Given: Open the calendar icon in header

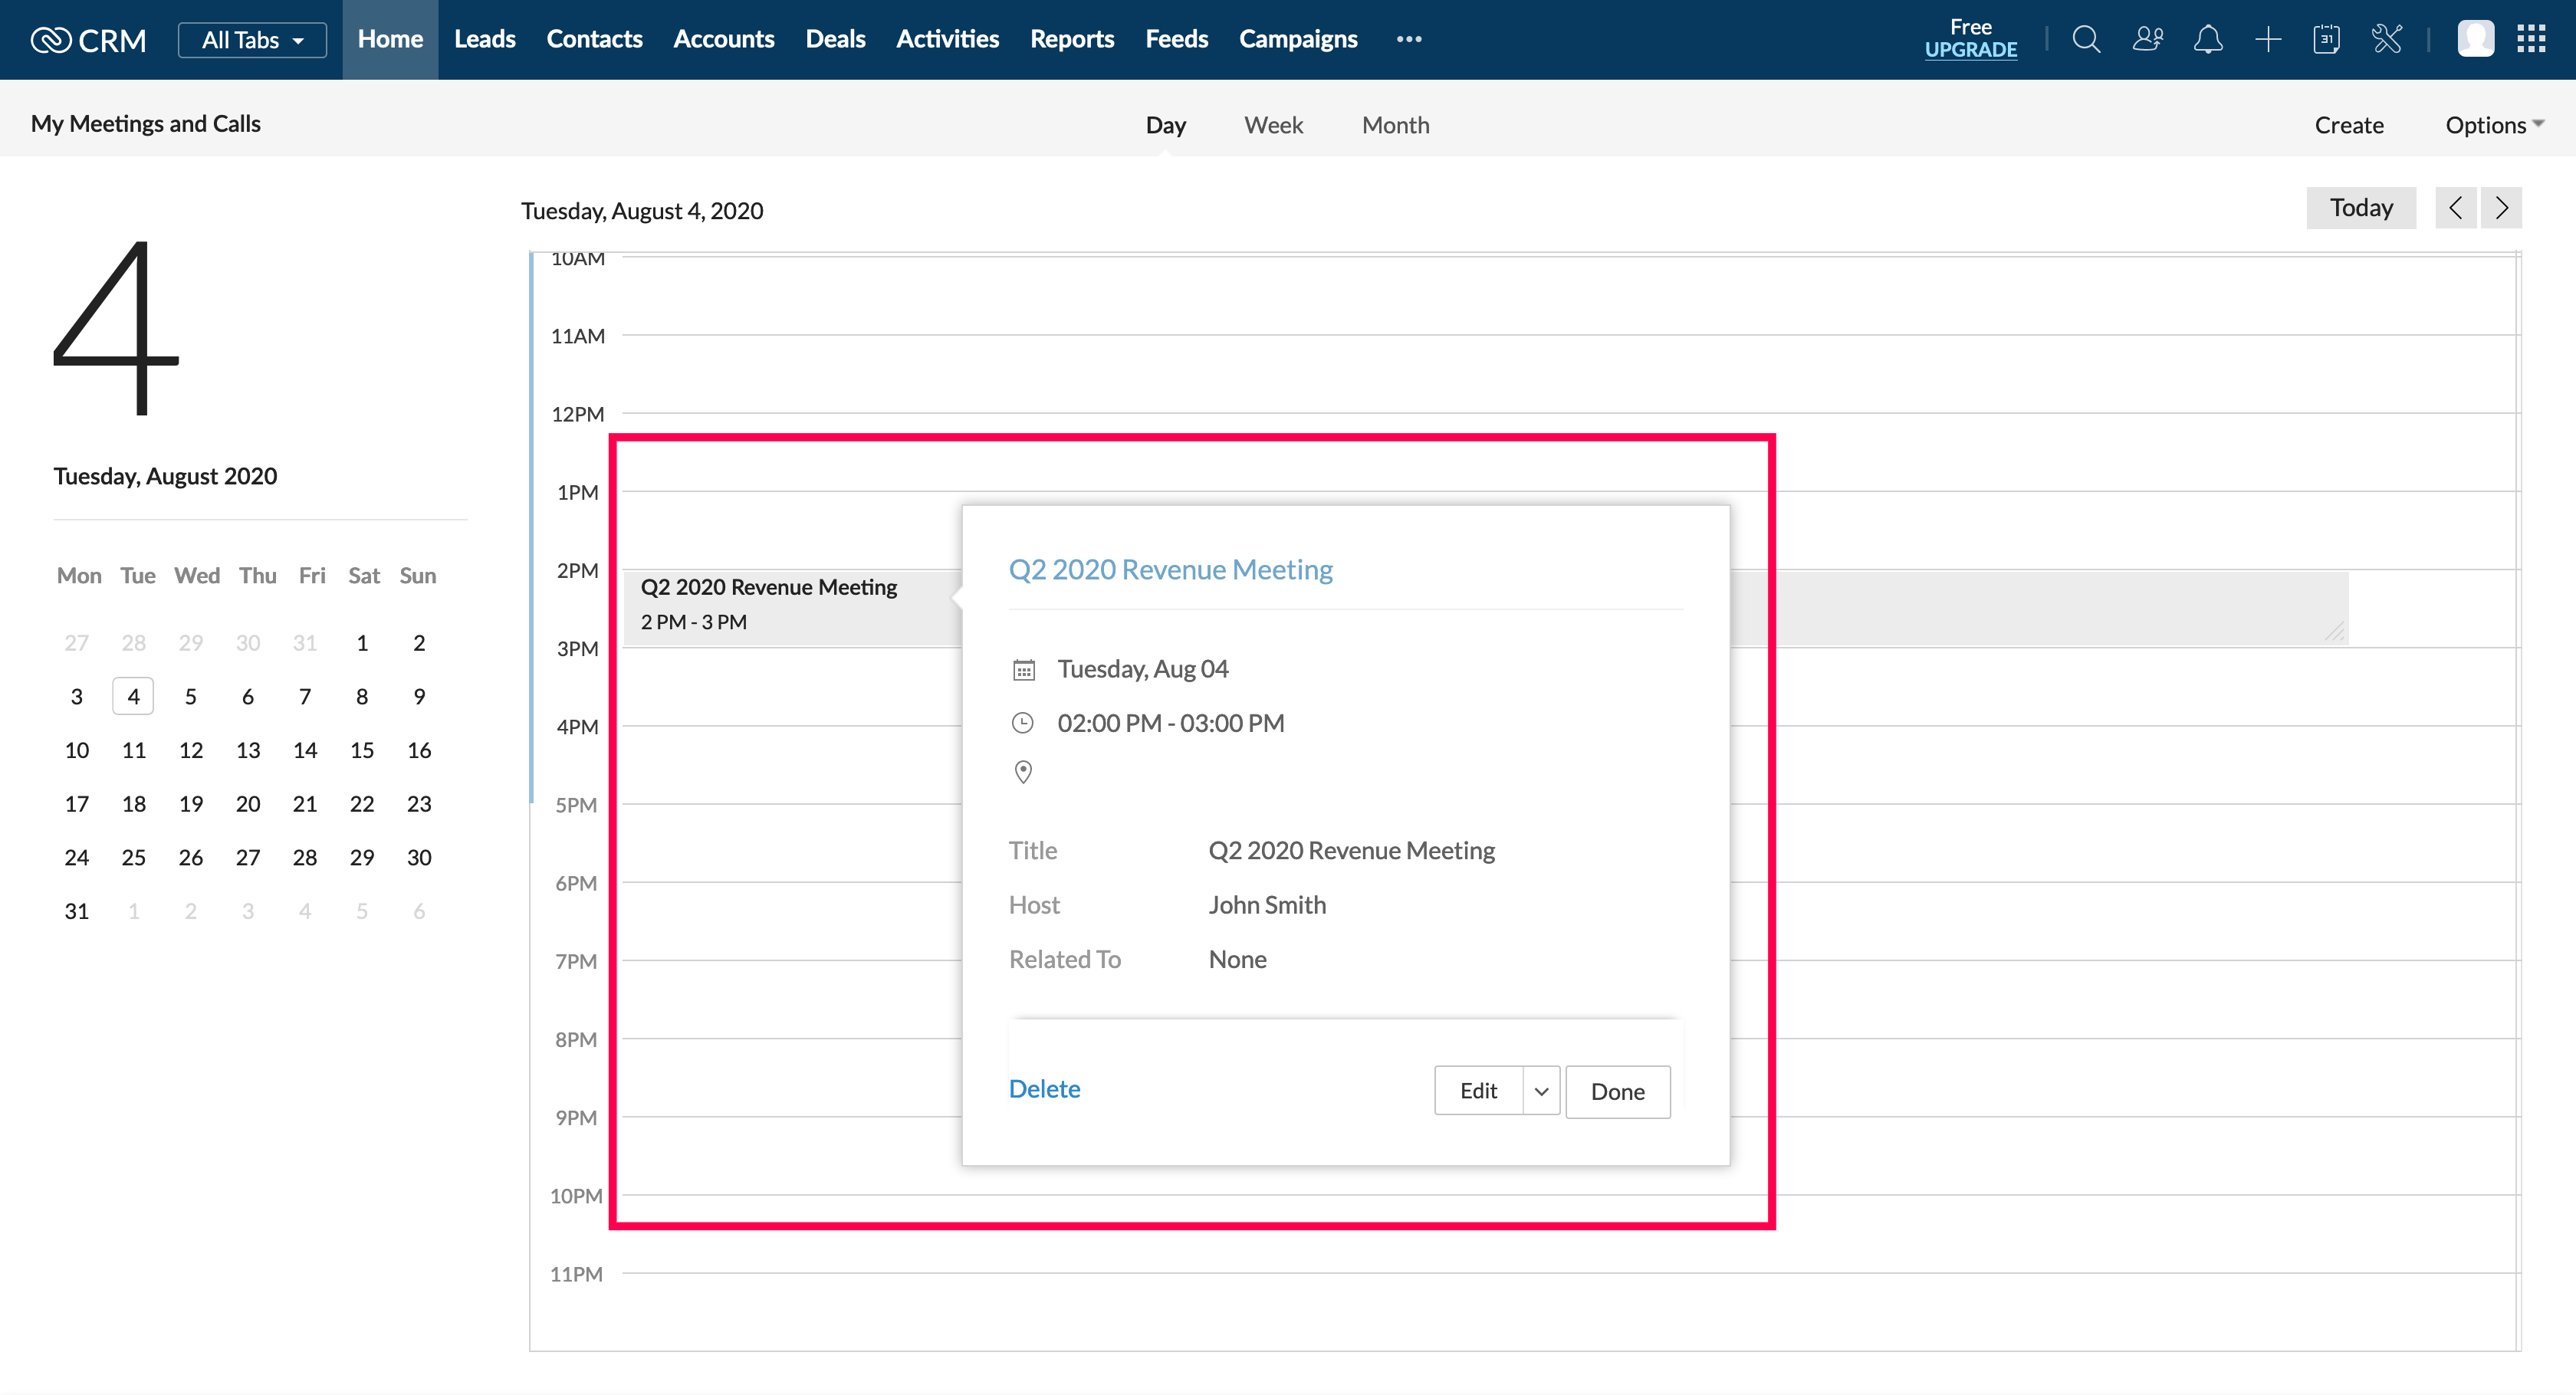Looking at the screenshot, I should point(2327,40).
